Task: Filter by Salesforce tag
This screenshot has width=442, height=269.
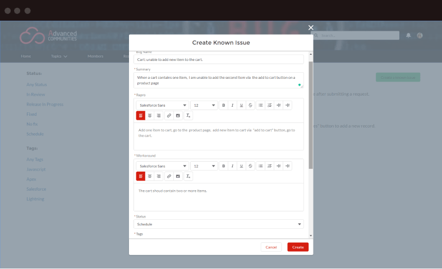Action: pyautogui.click(x=36, y=189)
